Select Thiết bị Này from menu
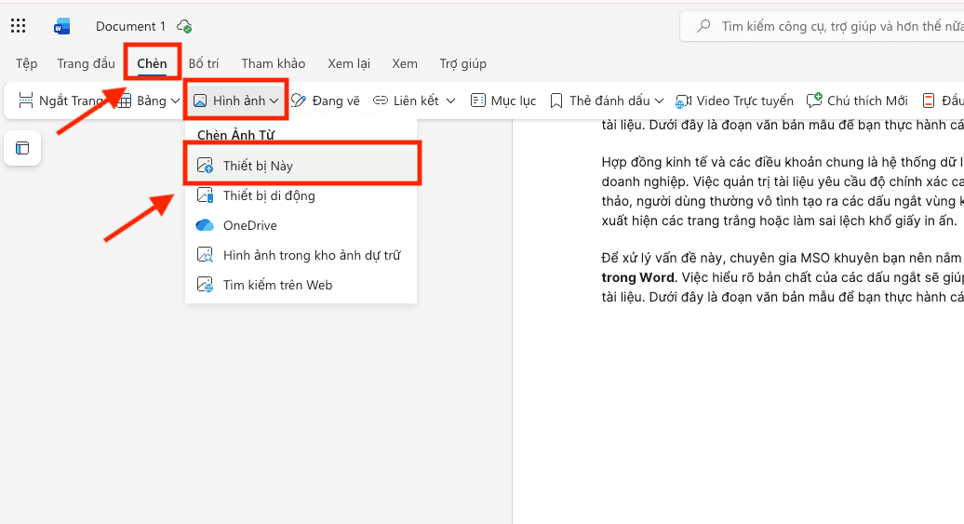This screenshot has height=524, width=964. tap(258, 166)
